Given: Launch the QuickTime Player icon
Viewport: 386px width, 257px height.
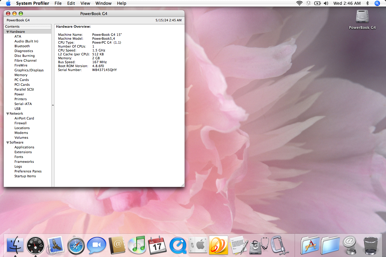Looking at the screenshot, I should coord(178,246).
